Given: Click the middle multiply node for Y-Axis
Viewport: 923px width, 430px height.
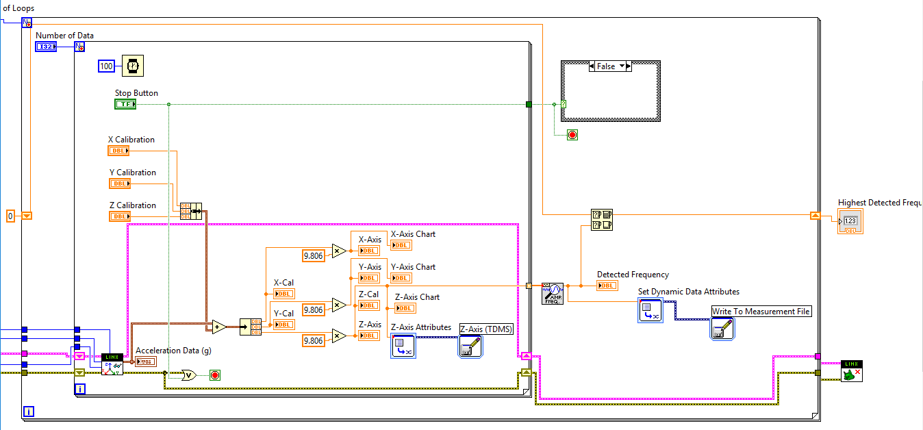Looking at the screenshot, I should coord(339,305).
